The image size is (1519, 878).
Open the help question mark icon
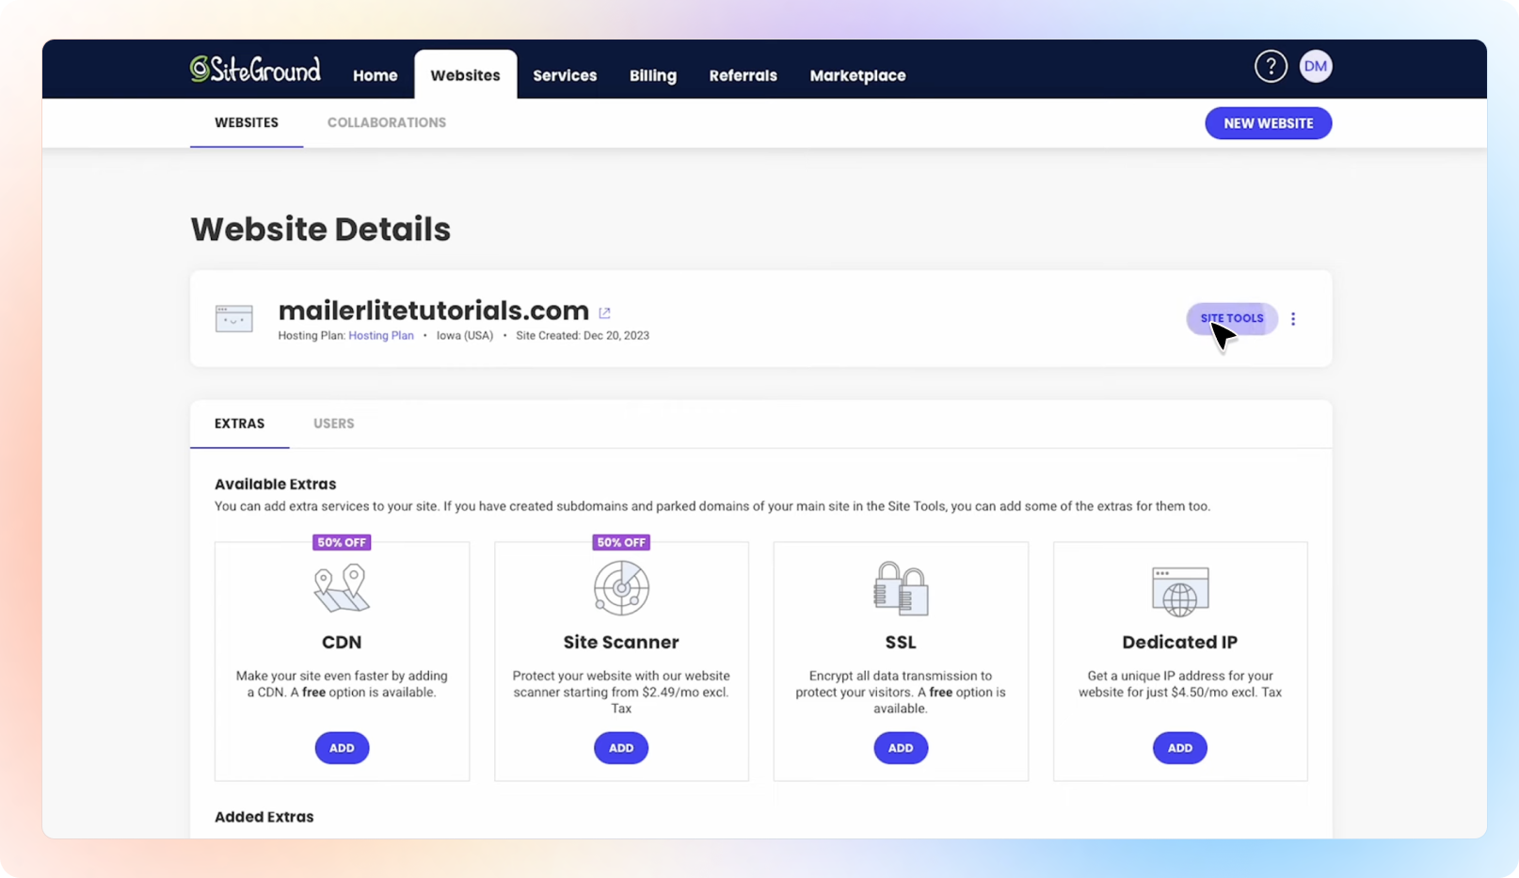(1271, 66)
